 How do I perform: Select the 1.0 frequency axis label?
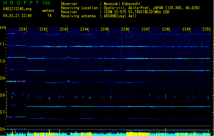[x=3, y=61]
